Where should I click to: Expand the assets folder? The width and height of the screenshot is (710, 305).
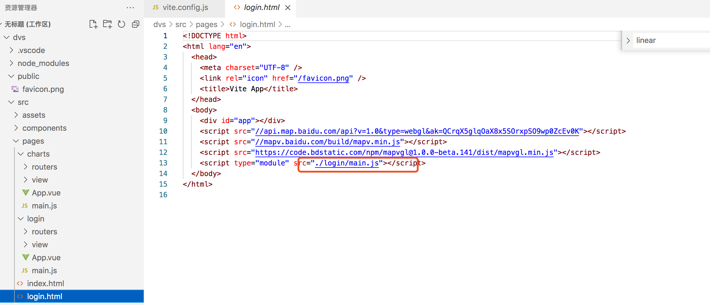tap(16, 115)
